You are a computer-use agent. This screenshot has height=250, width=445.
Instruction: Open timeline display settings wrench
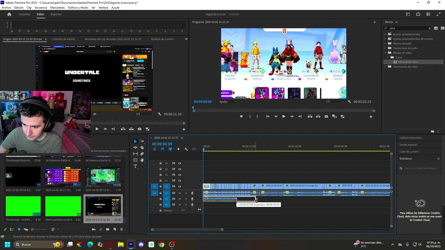pos(186,149)
